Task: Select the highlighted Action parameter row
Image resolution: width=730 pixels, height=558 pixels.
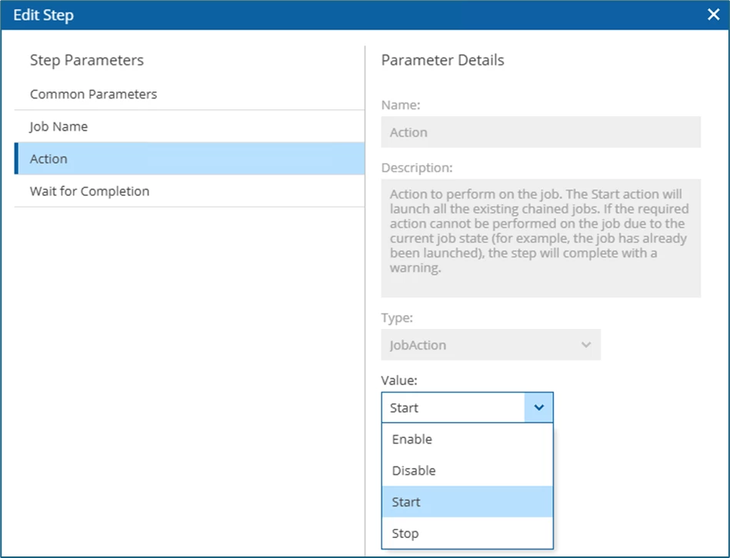Action: tap(188, 159)
